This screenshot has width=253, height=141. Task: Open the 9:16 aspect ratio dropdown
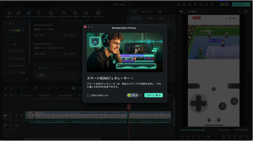point(211,137)
